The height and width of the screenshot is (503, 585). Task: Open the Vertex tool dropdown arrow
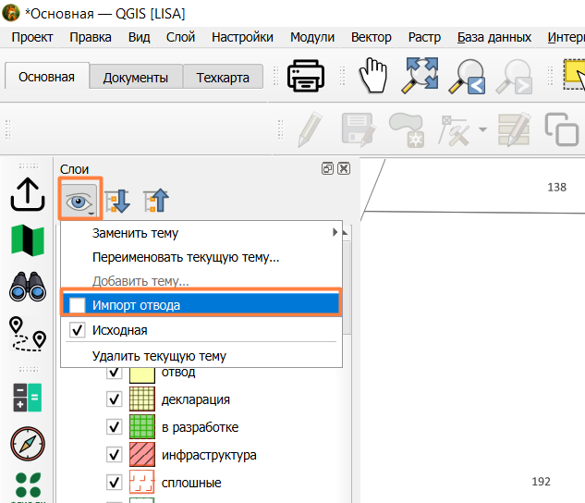click(x=482, y=129)
